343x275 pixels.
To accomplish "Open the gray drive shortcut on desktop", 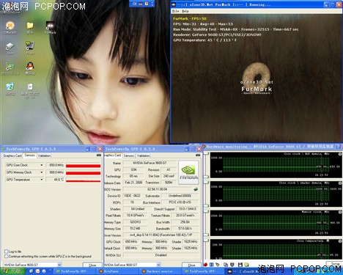I will click(10, 48).
